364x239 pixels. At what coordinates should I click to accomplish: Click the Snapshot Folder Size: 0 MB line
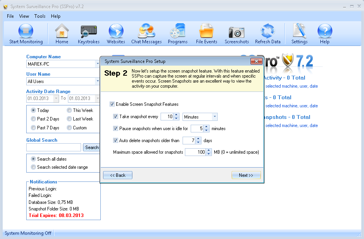[x=54, y=208]
